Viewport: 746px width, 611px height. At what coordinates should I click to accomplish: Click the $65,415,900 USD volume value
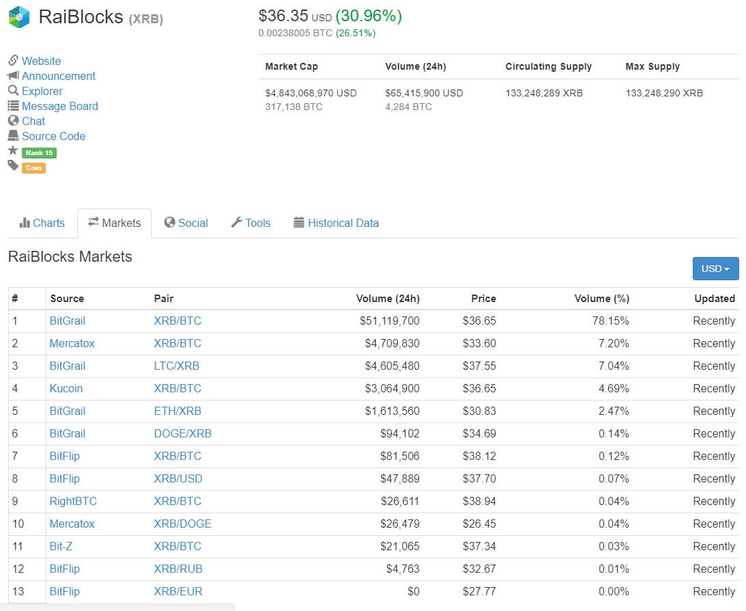424,93
